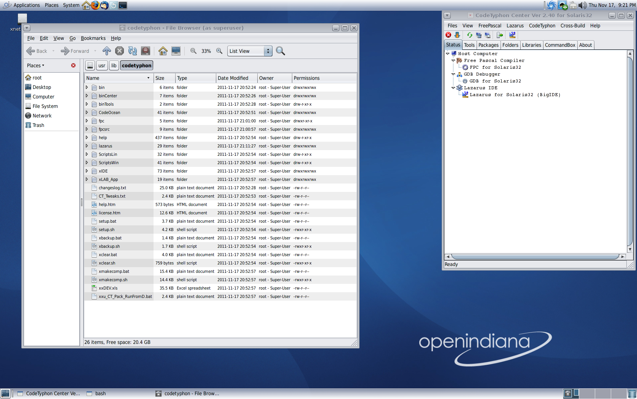Click the 32-bit ruler icon in CodeTyphon toolbar

click(x=512, y=35)
